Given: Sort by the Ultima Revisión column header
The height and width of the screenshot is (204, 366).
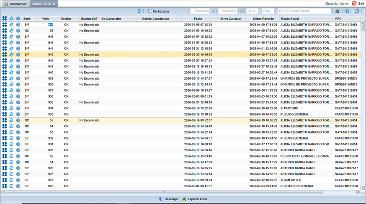Looking at the screenshot, I should point(263,19).
